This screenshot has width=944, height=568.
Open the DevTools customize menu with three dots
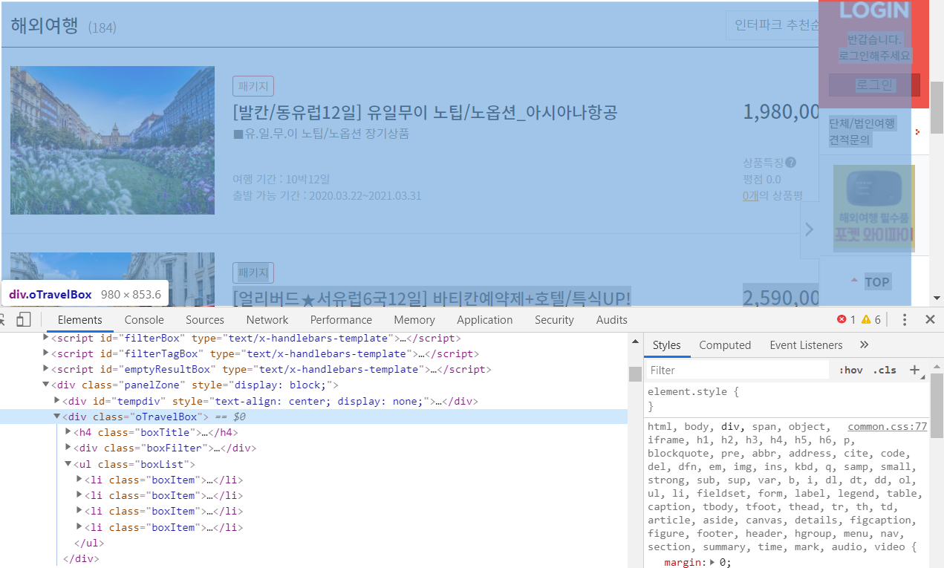pos(905,319)
